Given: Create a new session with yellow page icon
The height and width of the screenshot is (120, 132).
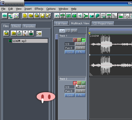Looking at the screenshot, I should pos(25,16).
